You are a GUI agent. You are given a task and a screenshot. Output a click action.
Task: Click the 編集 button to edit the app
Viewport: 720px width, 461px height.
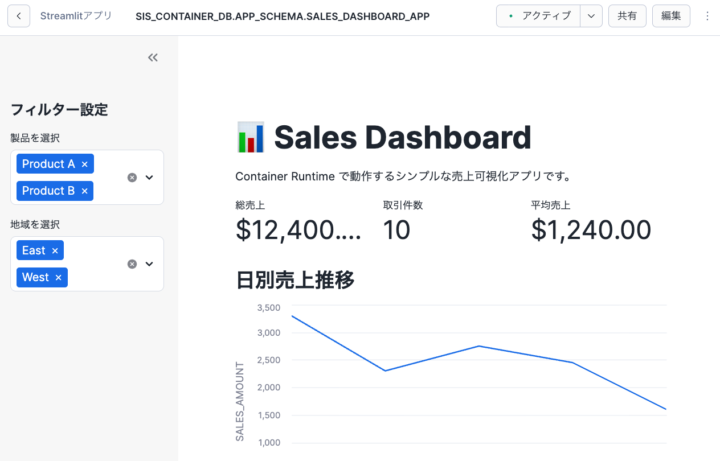tap(671, 16)
